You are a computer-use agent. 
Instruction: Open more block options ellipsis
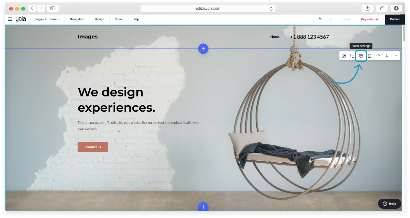[x=395, y=56]
